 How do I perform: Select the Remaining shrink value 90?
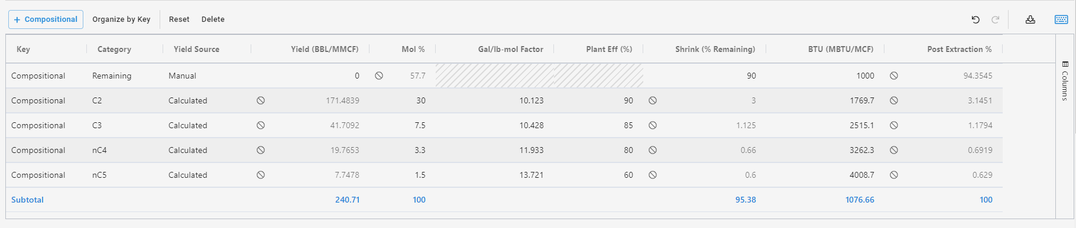point(751,76)
